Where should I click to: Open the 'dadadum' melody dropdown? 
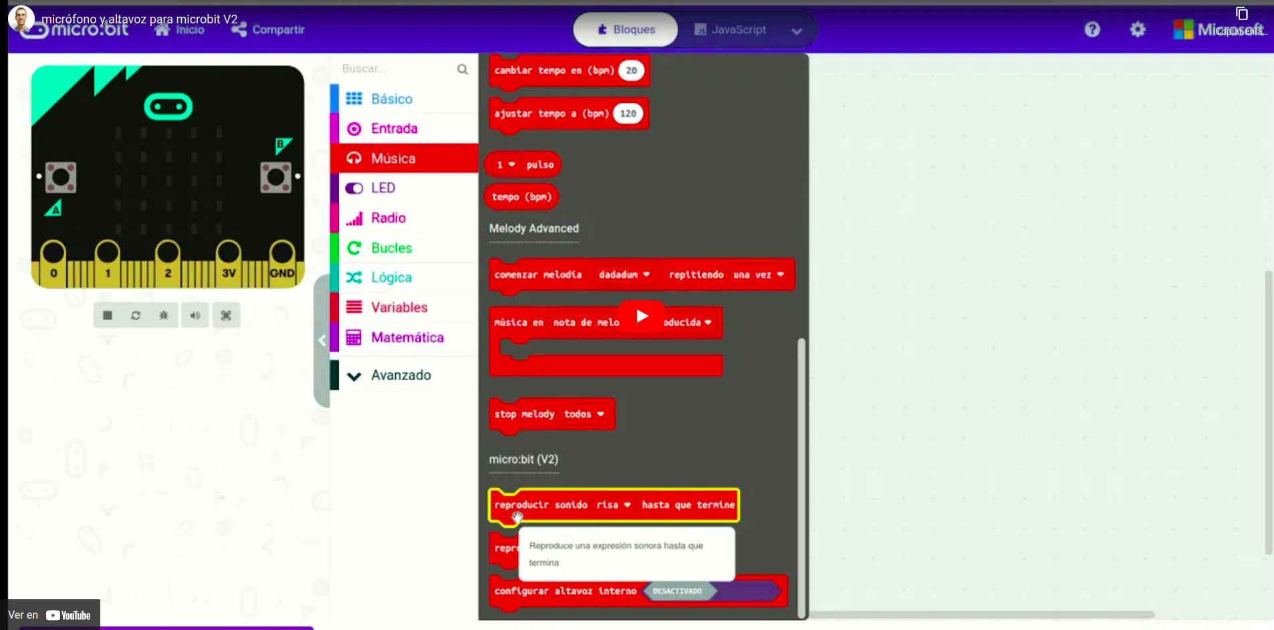pyautogui.click(x=624, y=275)
